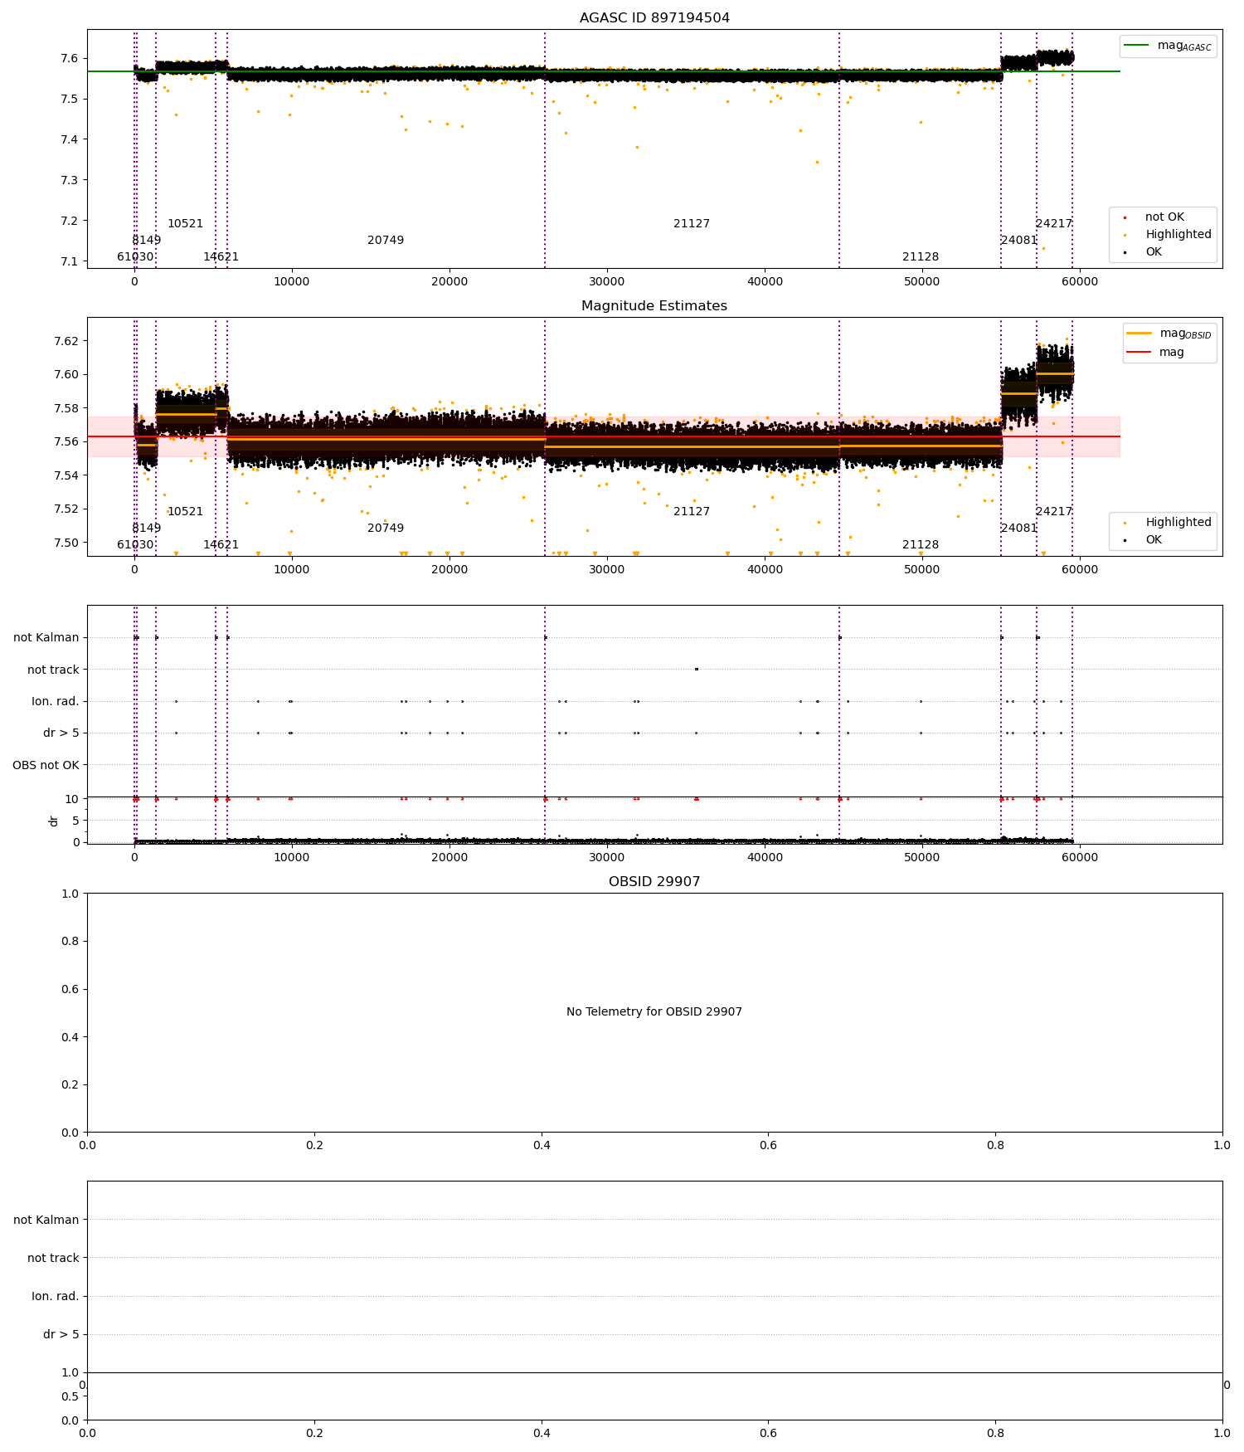Viewport: 1244px width, 1452px height.
Task: Click 'Ion. rad.' label in the bottom plot
Action: (x=56, y=1297)
